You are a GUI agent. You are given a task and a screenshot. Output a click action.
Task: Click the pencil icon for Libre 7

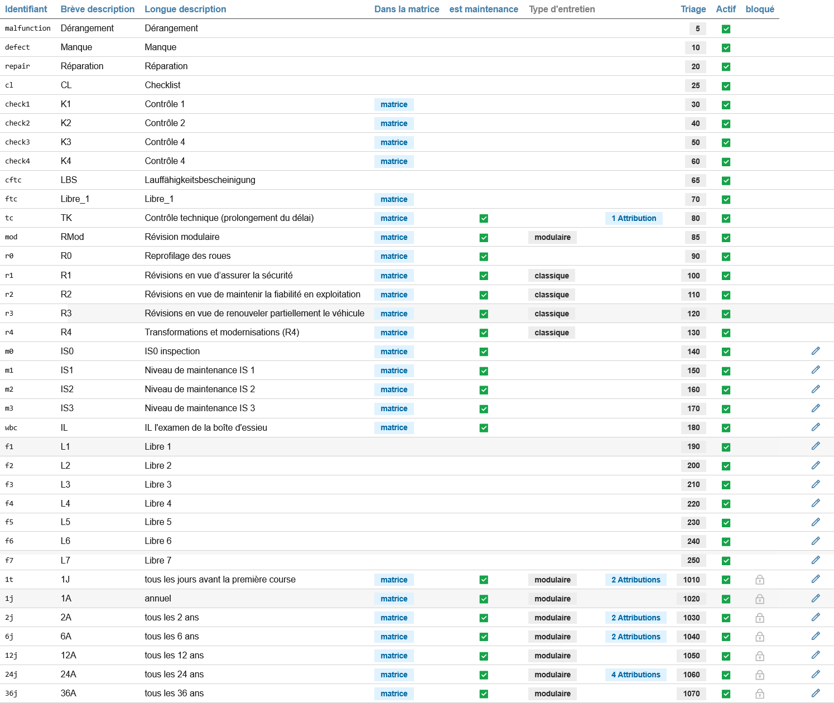pos(816,560)
